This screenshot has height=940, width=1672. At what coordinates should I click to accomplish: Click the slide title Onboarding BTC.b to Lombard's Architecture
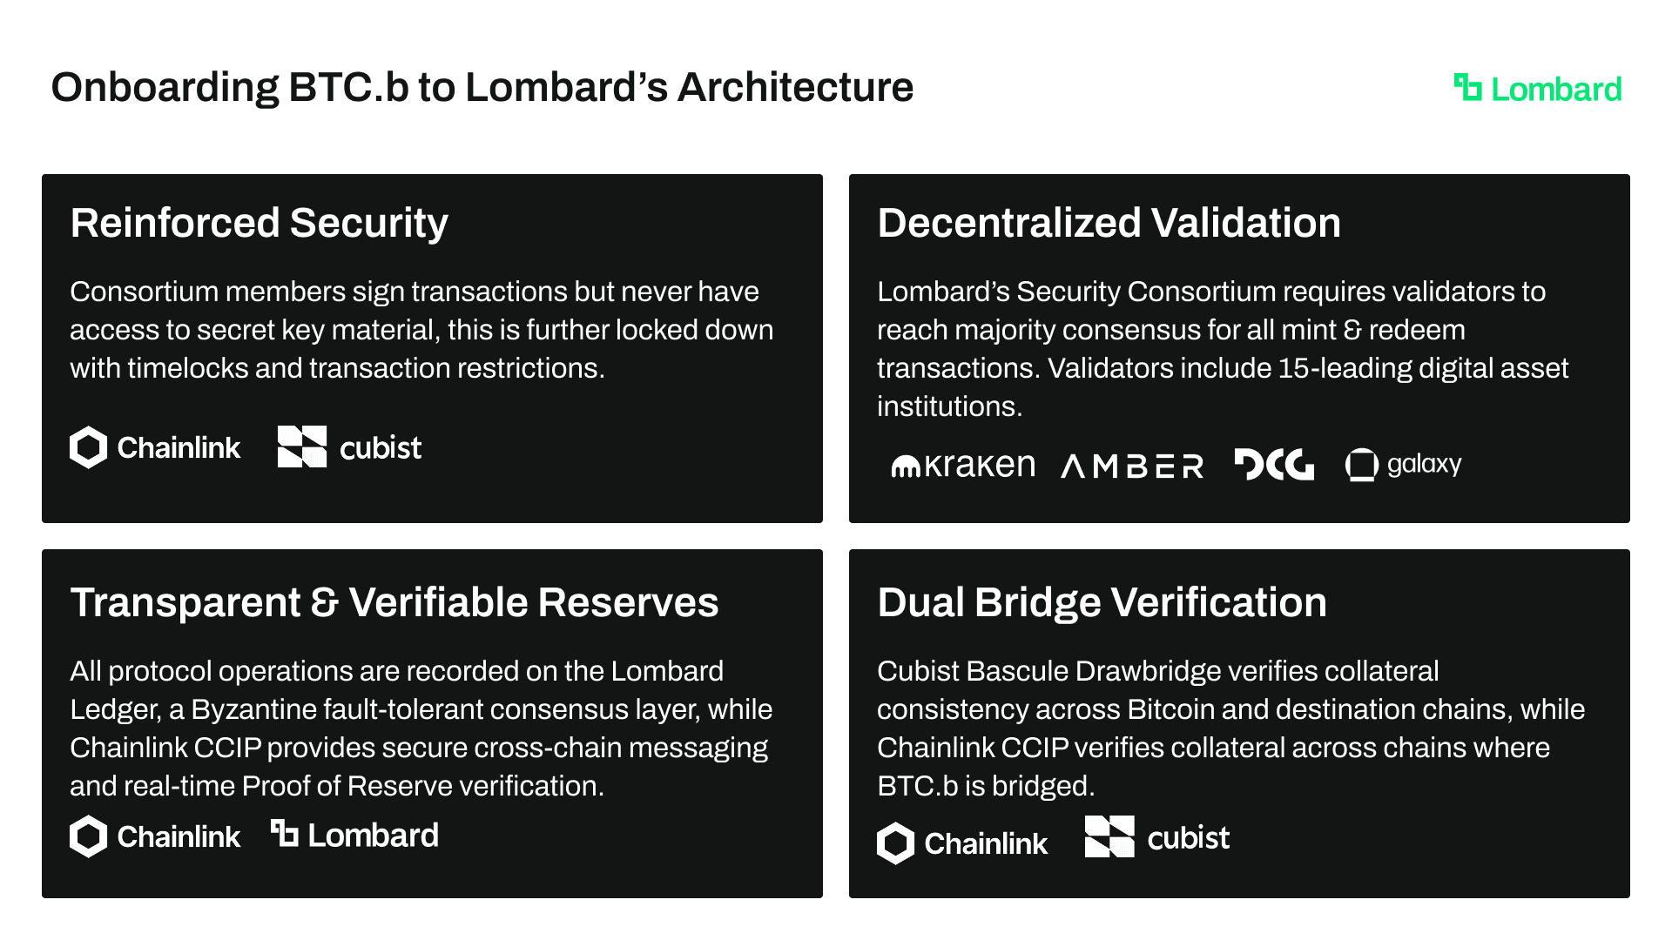tap(482, 87)
